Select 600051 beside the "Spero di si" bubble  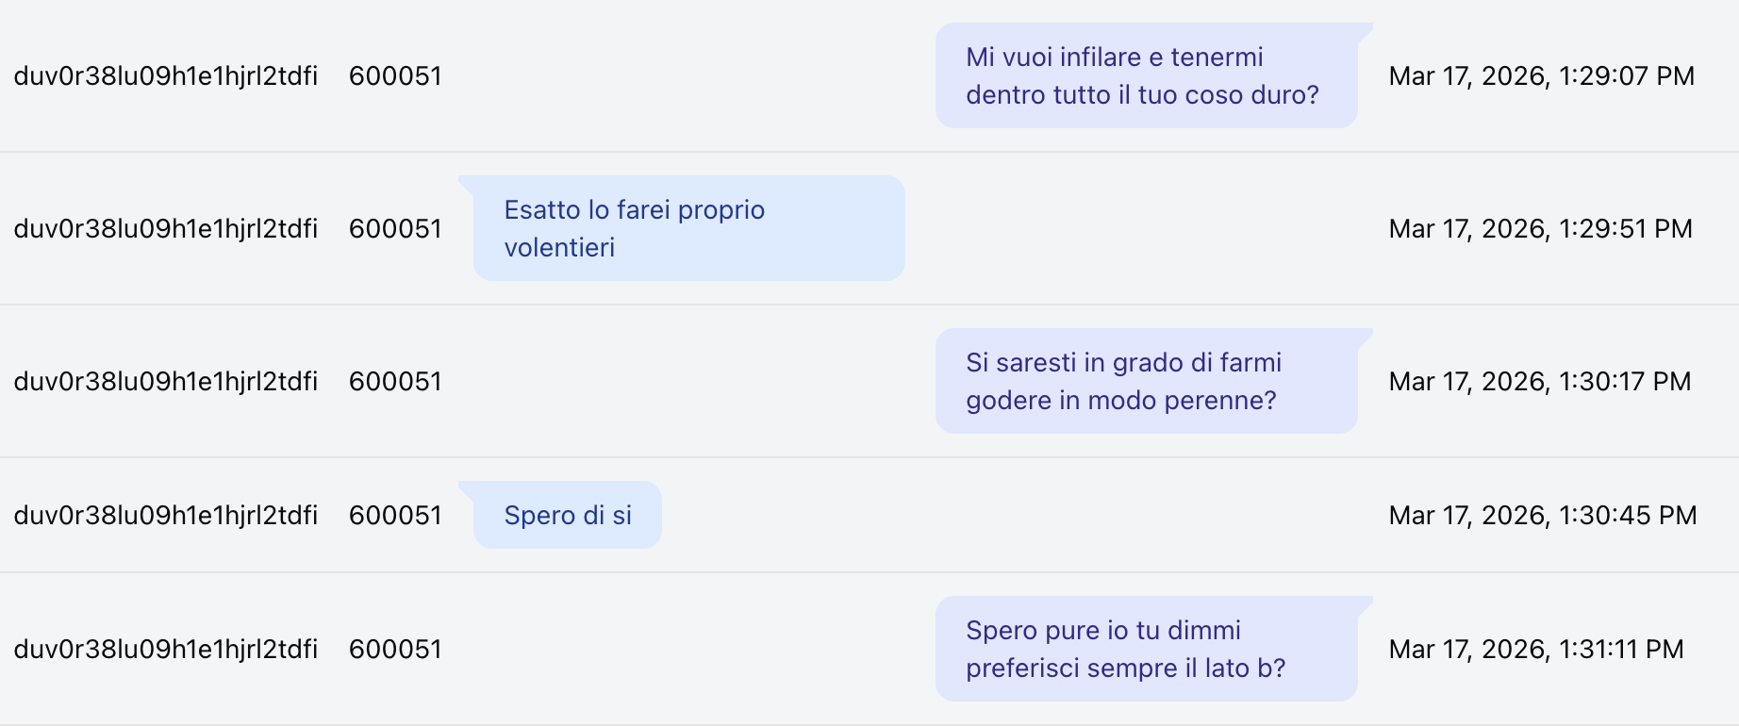point(395,515)
